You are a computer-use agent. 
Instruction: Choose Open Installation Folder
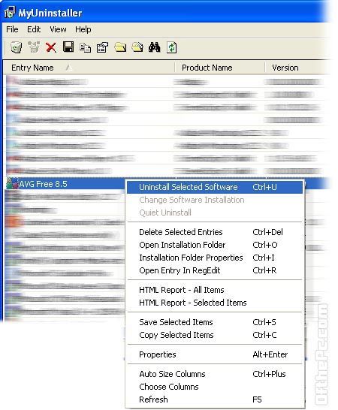coord(215,245)
